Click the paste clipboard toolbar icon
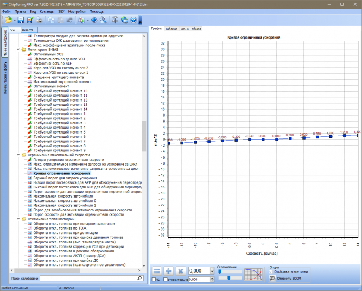This screenshot has height=291, width=362. pyautogui.click(x=60, y=20)
